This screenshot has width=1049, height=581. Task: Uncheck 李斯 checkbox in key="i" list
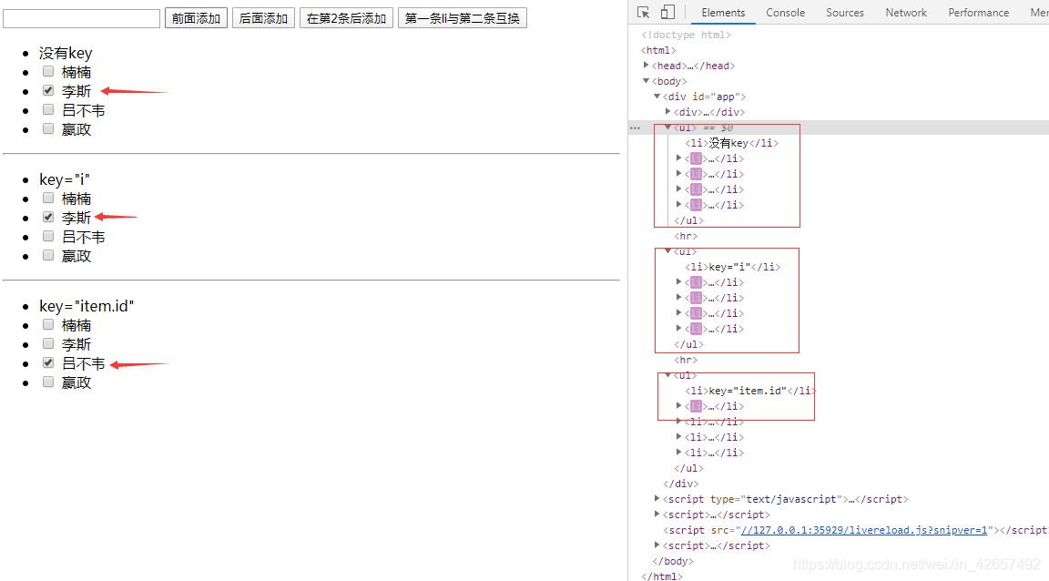click(x=48, y=217)
